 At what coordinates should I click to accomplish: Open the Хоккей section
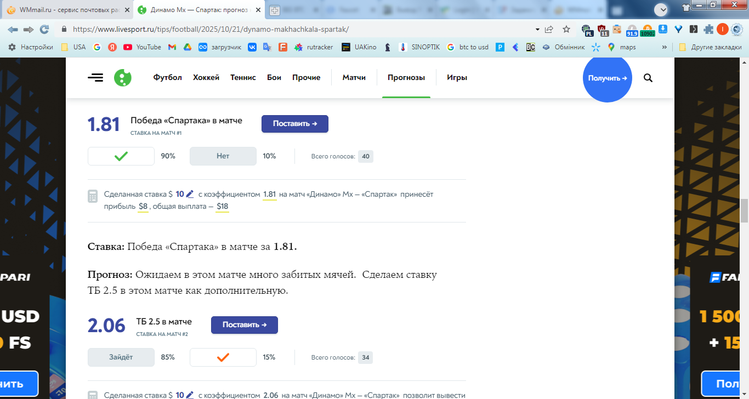[x=206, y=78]
